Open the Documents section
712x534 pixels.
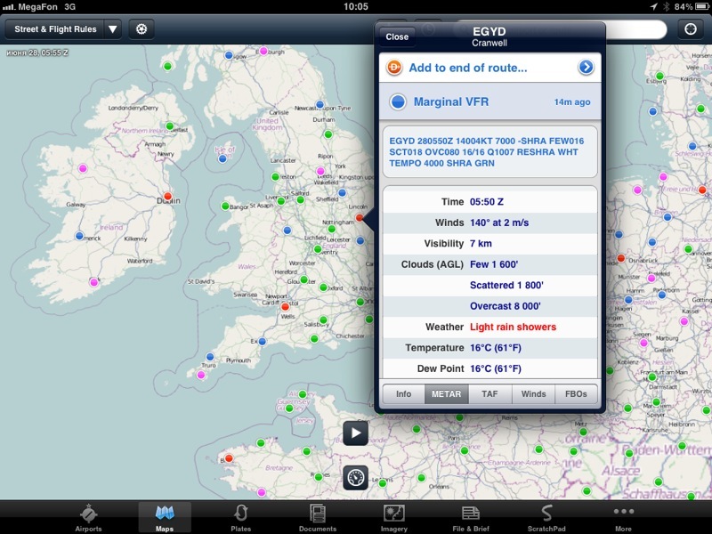click(317, 517)
